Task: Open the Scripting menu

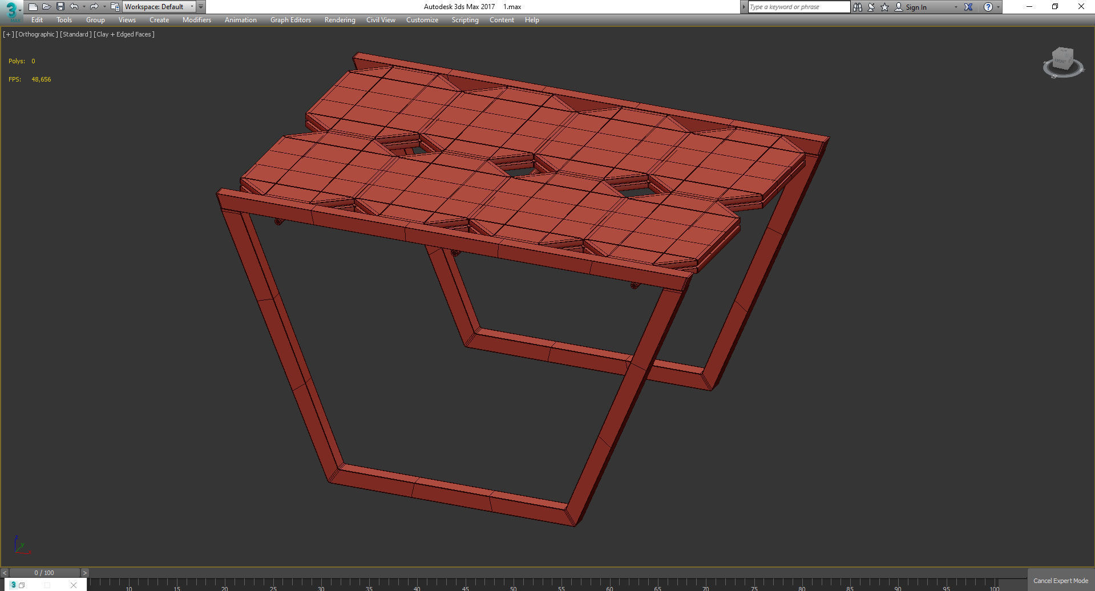Action: coord(465,20)
